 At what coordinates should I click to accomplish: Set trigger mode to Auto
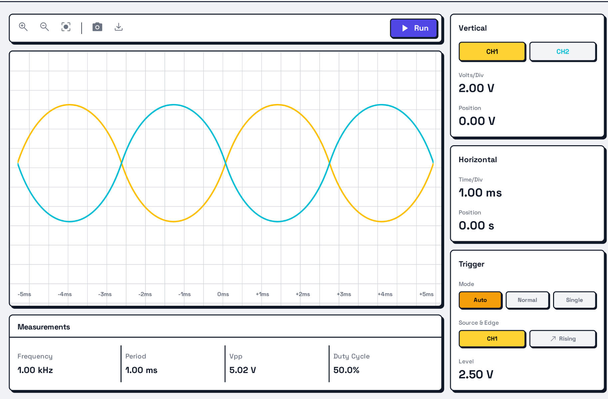coord(480,300)
